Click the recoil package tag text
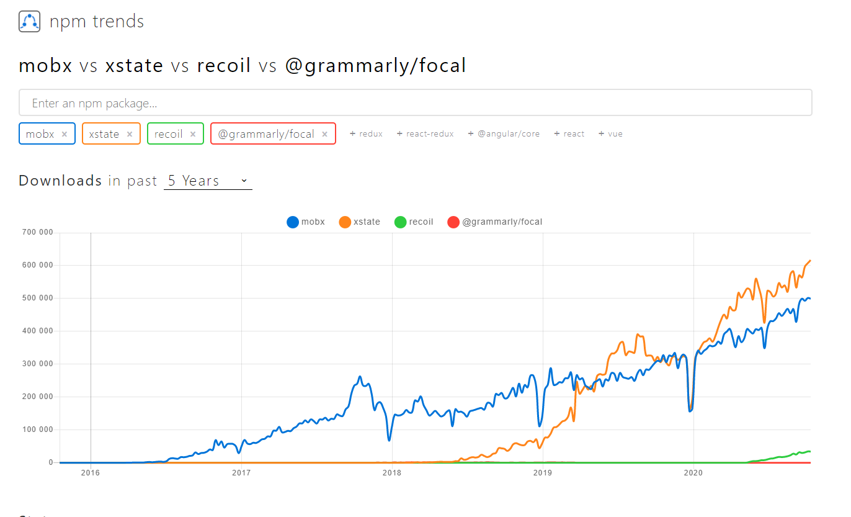 169,134
